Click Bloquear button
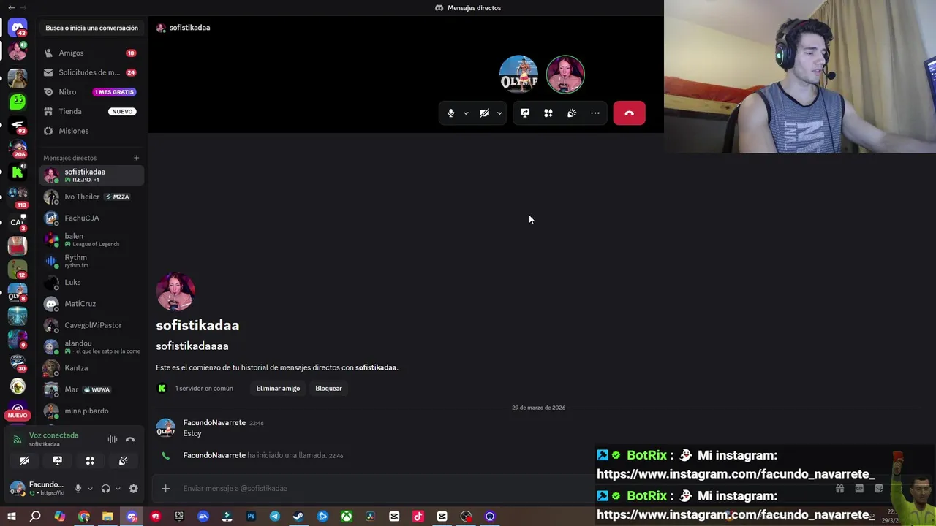Viewport: 936px width, 526px height. tap(328, 388)
